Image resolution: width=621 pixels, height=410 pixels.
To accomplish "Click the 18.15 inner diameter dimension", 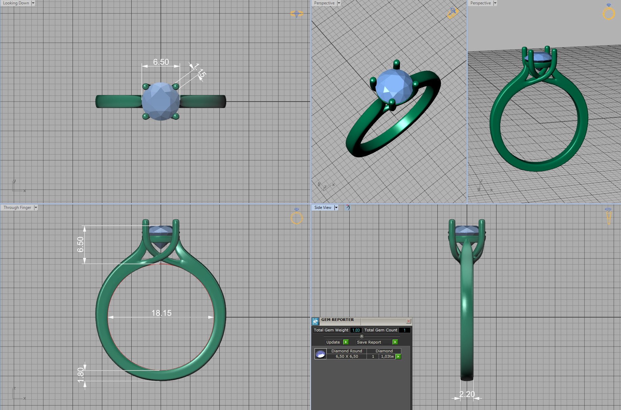I will click(x=161, y=313).
